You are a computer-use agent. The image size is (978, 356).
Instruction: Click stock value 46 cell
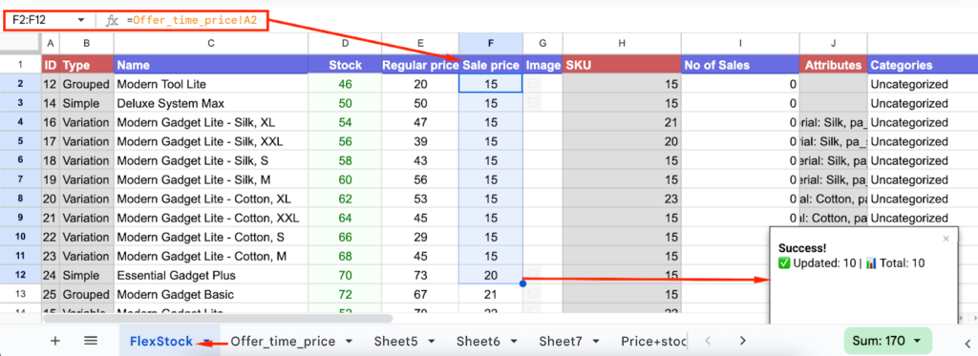click(x=345, y=84)
